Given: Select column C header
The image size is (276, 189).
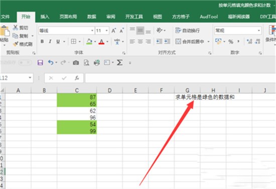Looking at the screenshot, I should (x=77, y=90).
